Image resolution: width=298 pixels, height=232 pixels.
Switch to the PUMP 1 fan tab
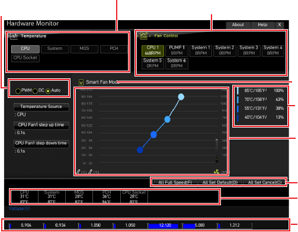177,50
